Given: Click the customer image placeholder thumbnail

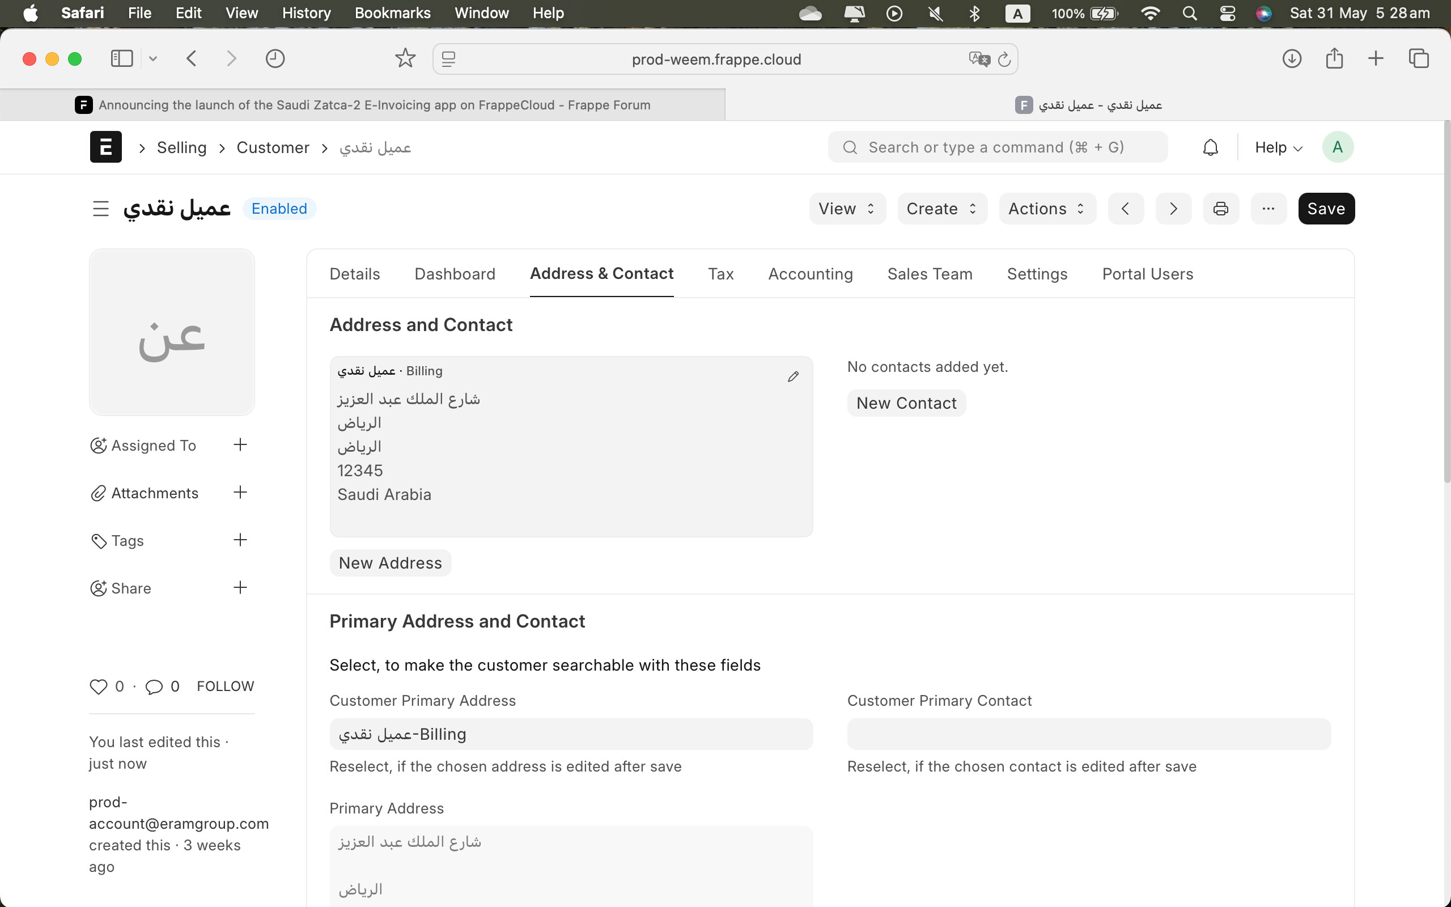Looking at the screenshot, I should (172, 332).
